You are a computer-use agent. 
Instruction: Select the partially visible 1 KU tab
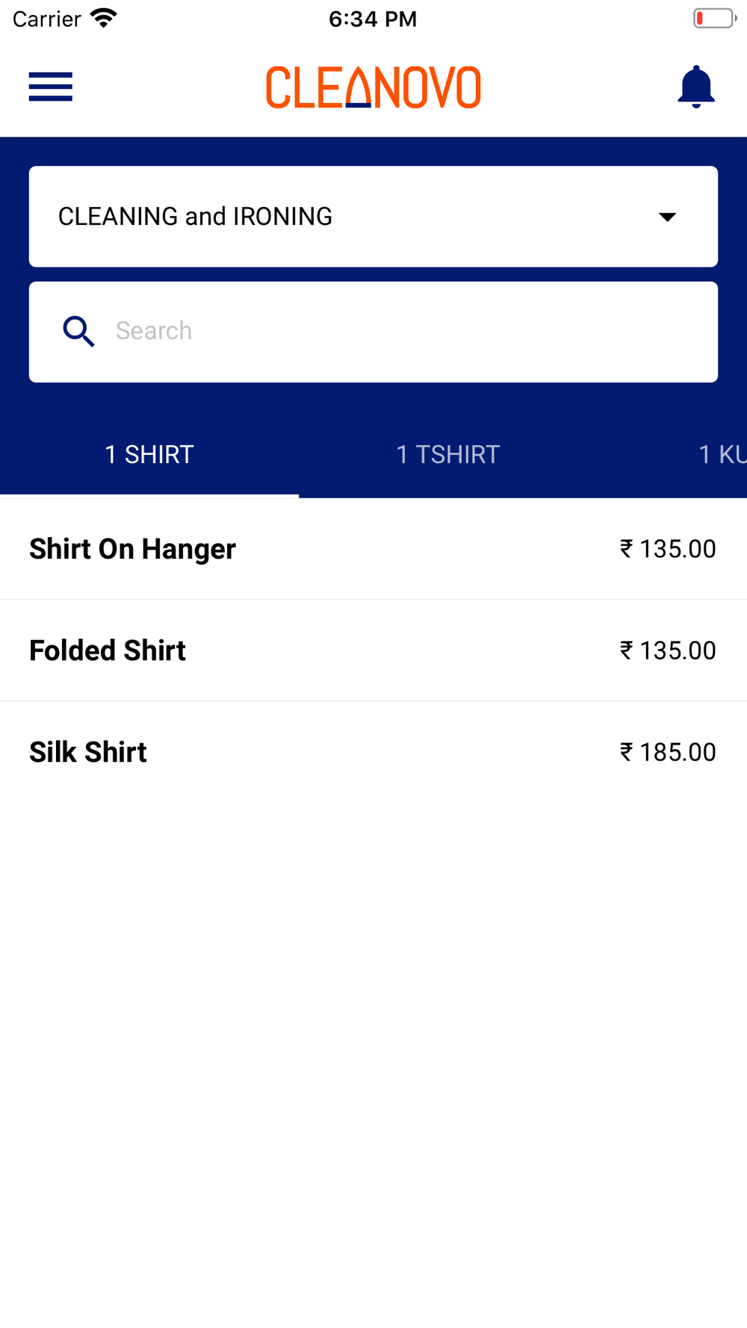click(722, 454)
